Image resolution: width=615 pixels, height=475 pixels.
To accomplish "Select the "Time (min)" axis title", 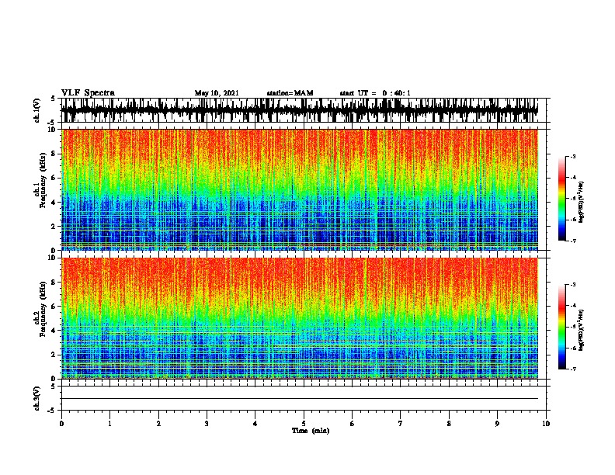I will tap(311, 431).
